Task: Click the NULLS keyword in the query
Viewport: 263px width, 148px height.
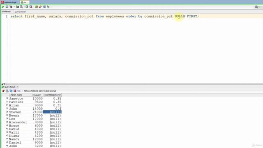Action: (180, 16)
